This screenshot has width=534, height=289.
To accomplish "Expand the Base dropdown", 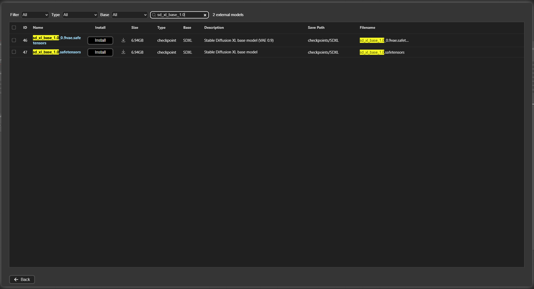I will [129, 15].
